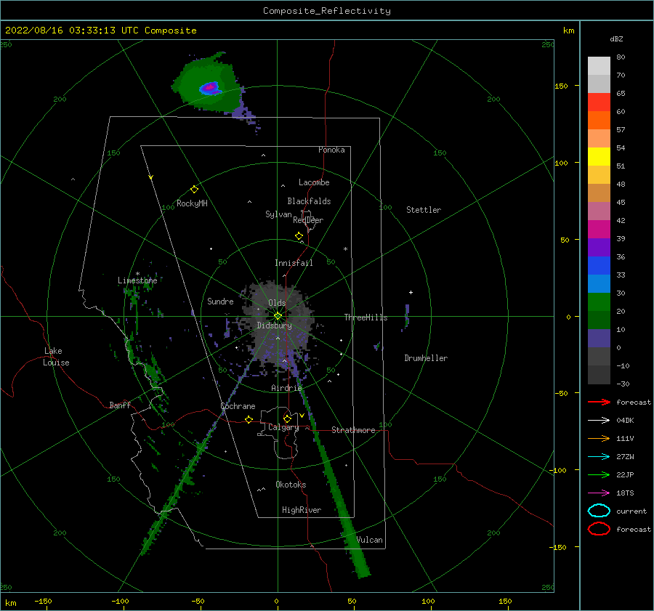Click the km unit label top right
The image size is (654, 611).
tap(568, 31)
